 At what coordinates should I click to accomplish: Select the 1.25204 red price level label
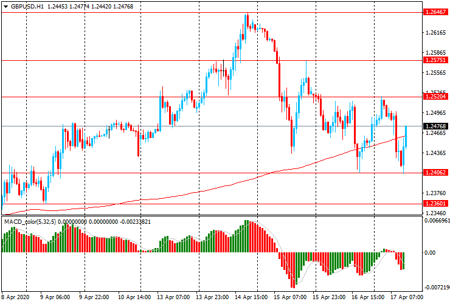[435, 97]
